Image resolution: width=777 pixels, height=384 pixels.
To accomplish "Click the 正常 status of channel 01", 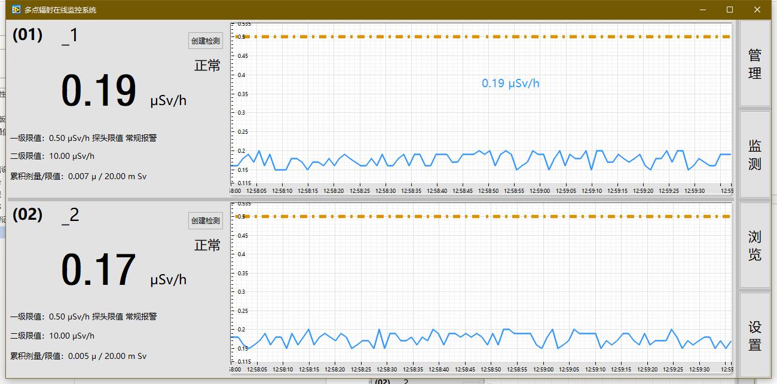I will click(207, 66).
